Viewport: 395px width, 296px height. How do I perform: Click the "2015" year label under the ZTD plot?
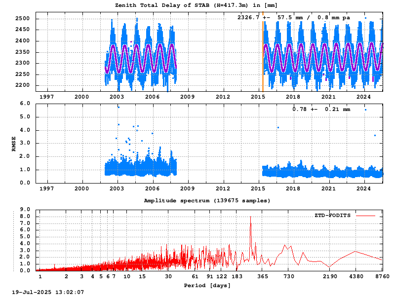click(258, 97)
